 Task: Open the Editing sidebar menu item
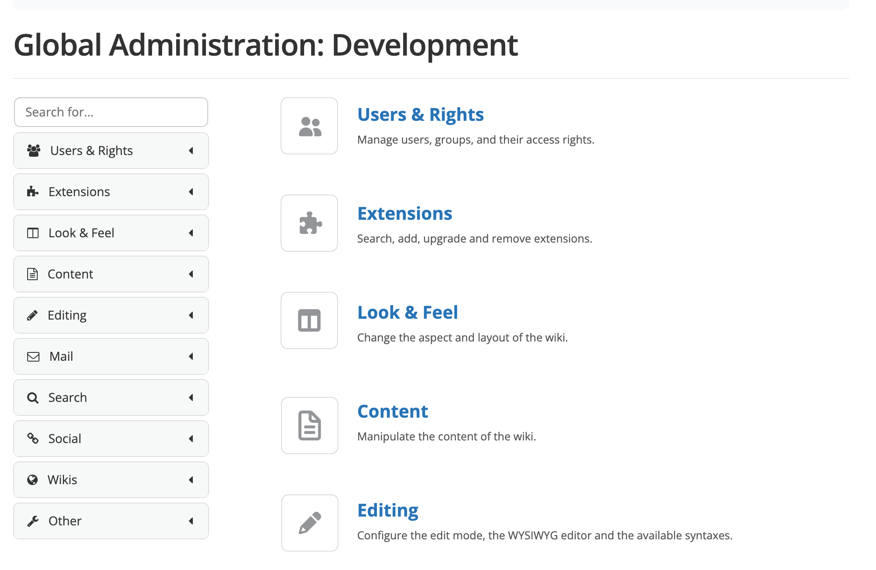(x=67, y=315)
